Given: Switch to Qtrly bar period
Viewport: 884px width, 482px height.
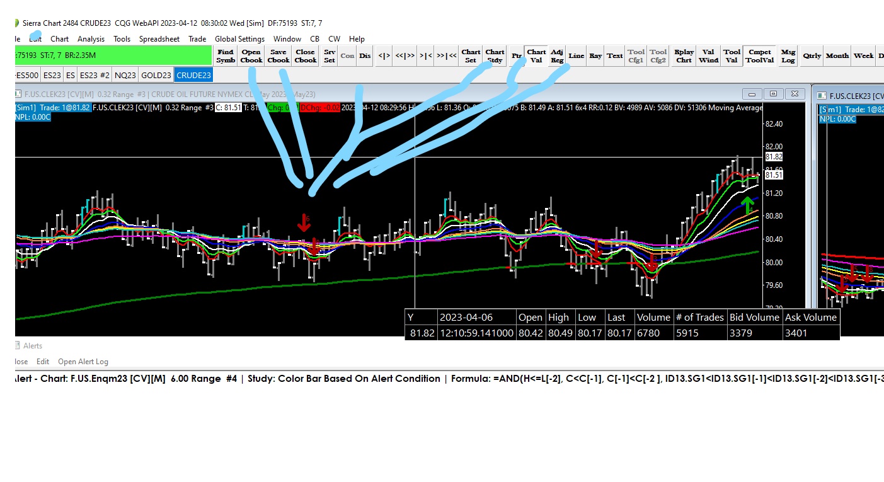Looking at the screenshot, I should pyautogui.click(x=812, y=55).
